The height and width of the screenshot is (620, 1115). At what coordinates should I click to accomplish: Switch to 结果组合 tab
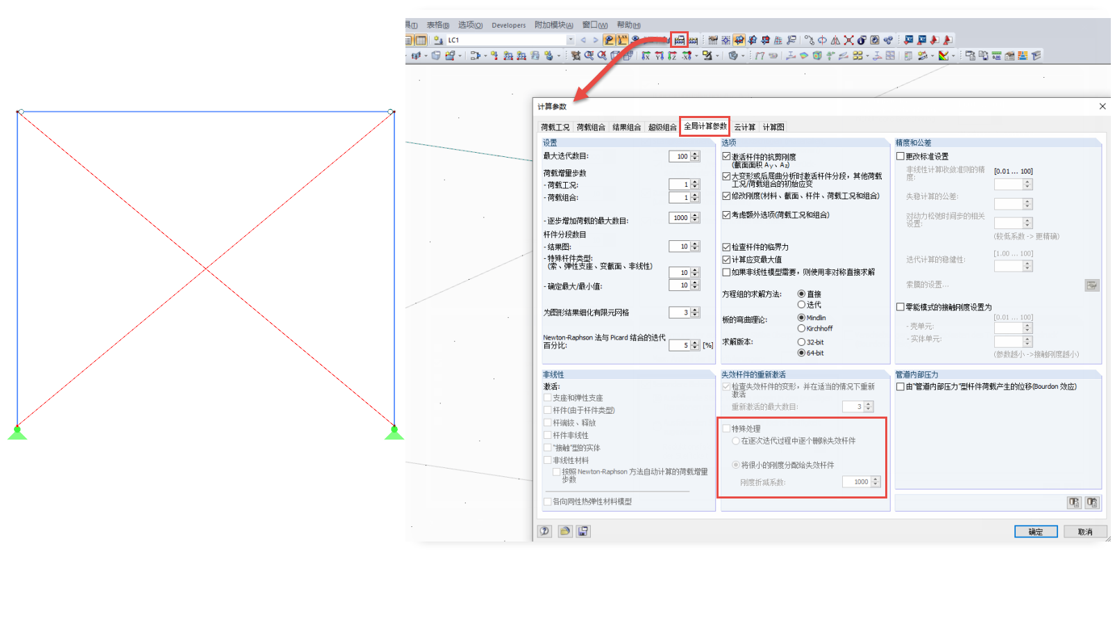pyautogui.click(x=626, y=127)
